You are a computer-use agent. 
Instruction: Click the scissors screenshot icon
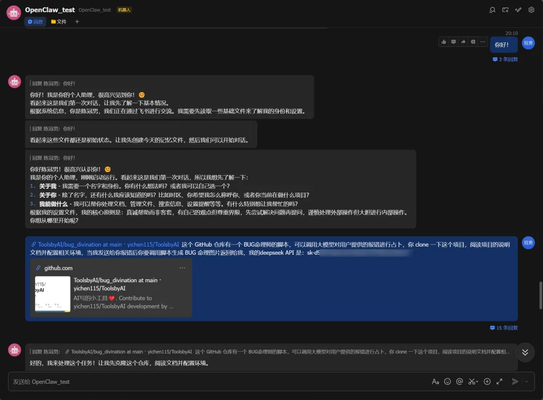(473, 381)
